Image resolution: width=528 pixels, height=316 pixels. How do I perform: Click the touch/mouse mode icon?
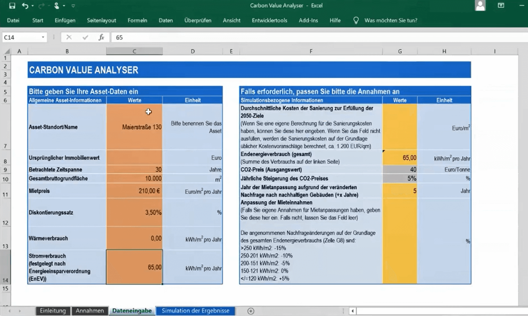click(56, 6)
